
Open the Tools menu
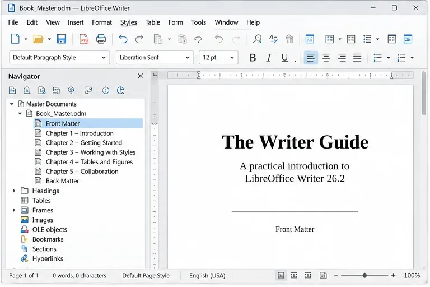[x=199, y=22]
